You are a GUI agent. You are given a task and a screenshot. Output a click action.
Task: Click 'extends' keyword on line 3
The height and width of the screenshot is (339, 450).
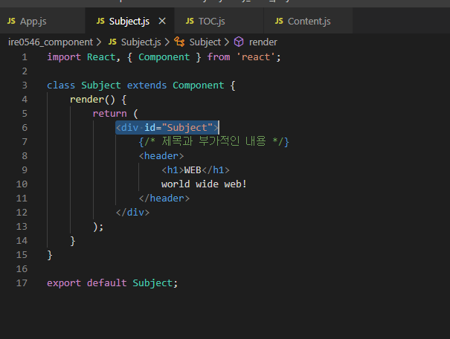(x=147, y=85)
